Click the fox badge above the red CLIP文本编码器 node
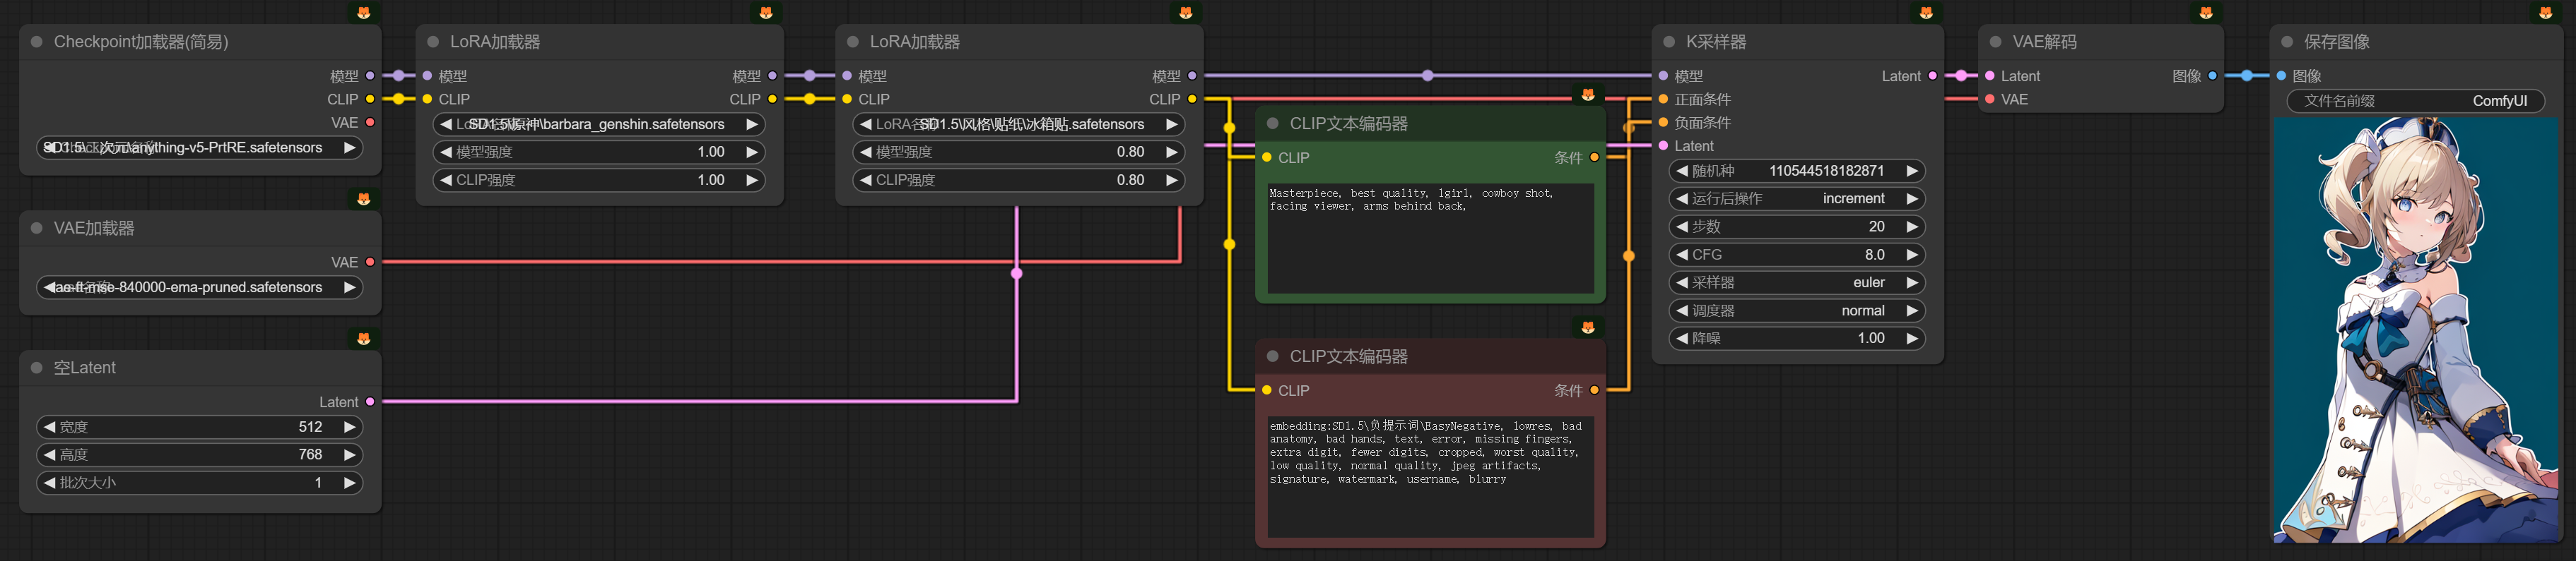 [1587, 327]
